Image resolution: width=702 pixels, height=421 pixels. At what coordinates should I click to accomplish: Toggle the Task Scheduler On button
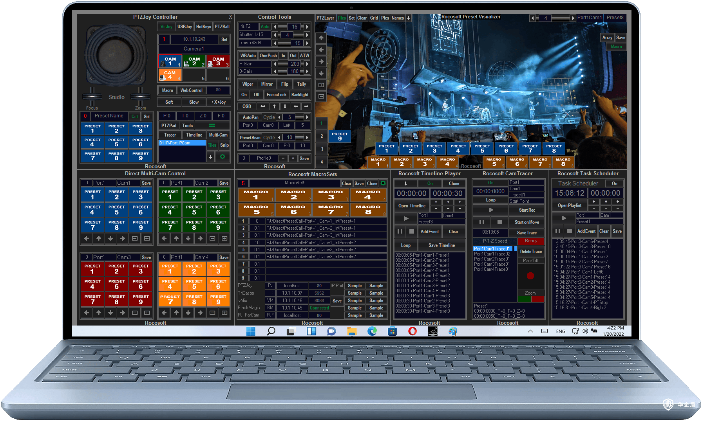(x=614, y=184)
